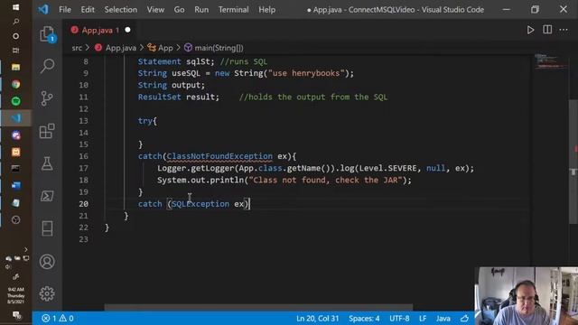Click the vertical scrollbar of the editor
578x325 pixels.
(574, 161)
